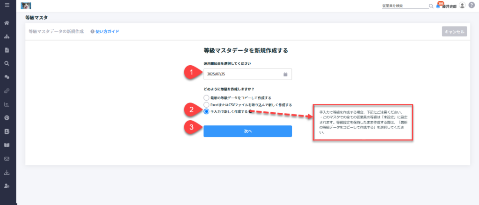Open the 使い方ガイド link
The height and width of the screenshot is (205, 479).
pyautogui.click(x=107, y=31)
